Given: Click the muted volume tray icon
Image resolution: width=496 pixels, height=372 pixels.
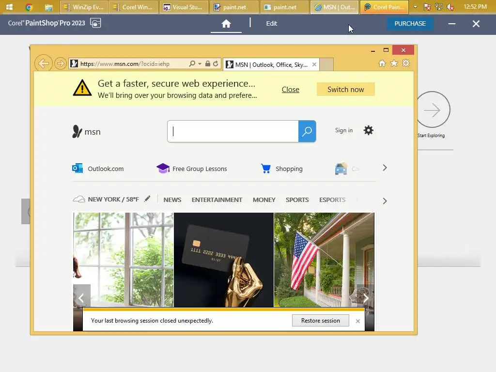Looking at the screenshot, I should coord(450,7).
